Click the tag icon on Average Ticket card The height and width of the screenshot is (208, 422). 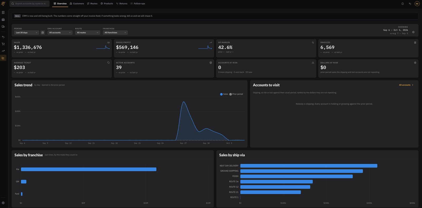pyautogui.click(x=108, y=63)
